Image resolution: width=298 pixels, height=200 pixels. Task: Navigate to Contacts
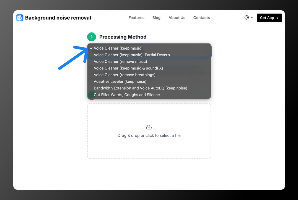point(201,18)
